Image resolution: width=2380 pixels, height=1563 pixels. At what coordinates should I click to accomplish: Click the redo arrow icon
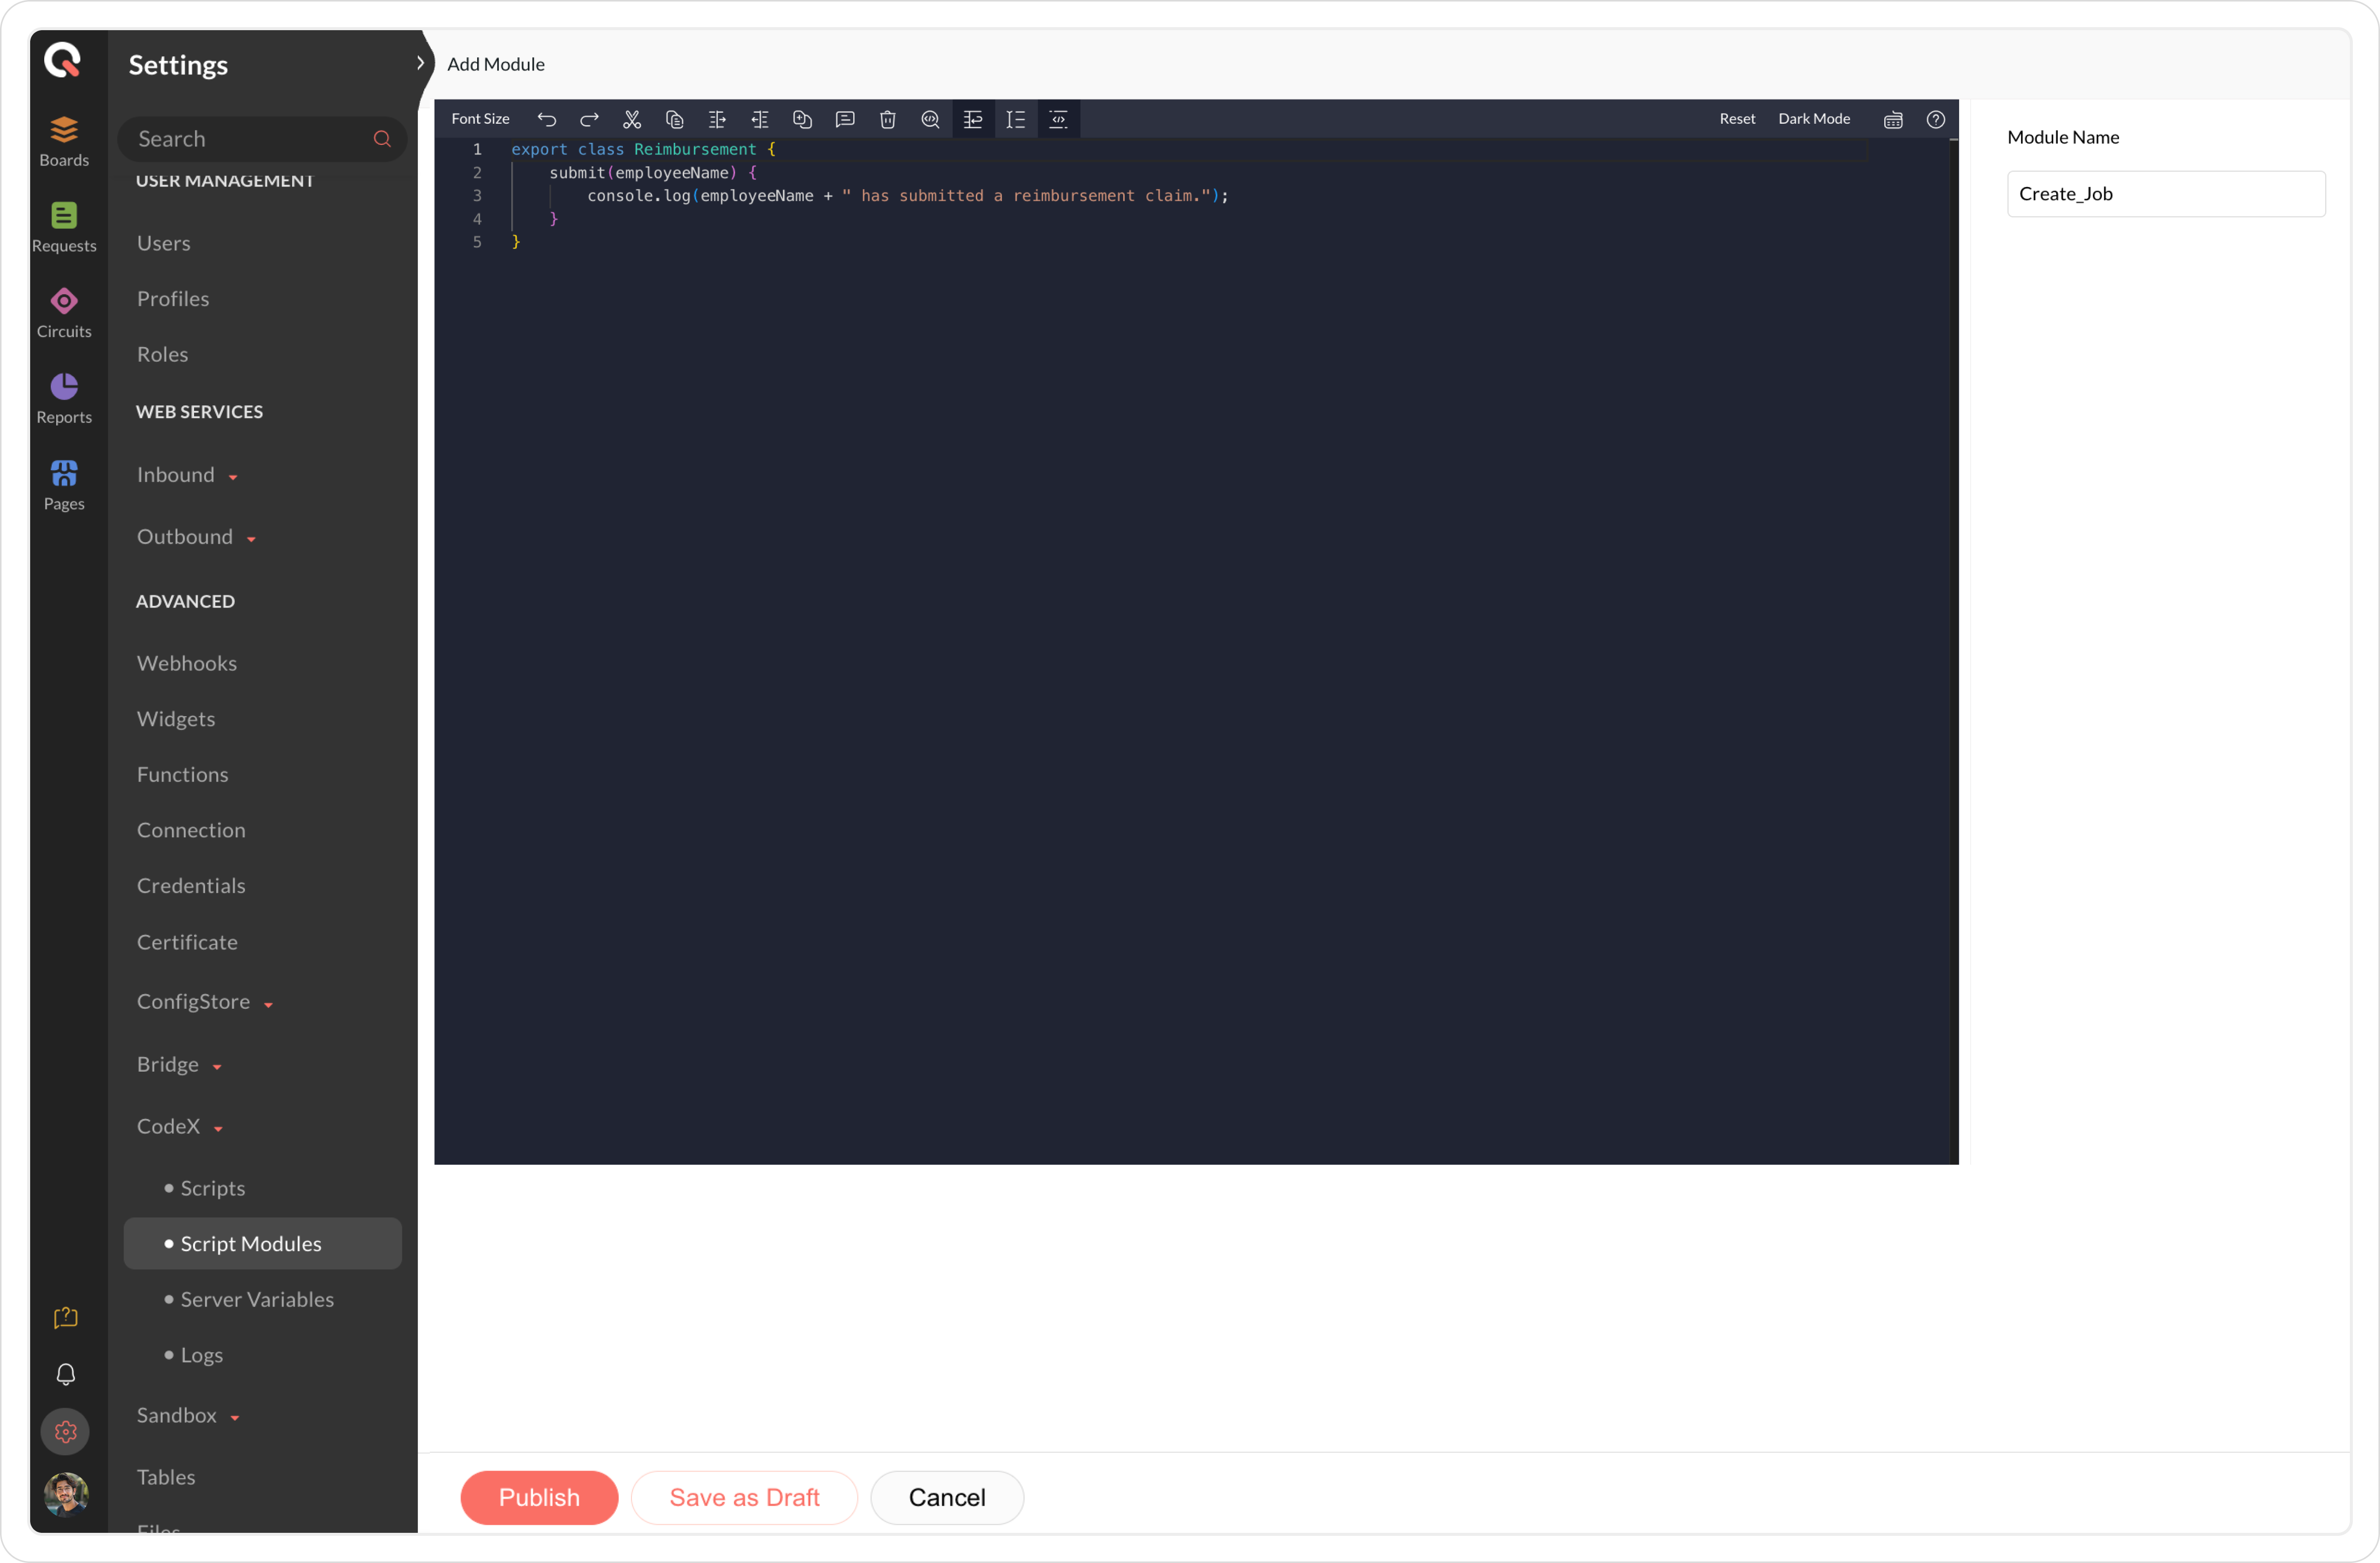(589, 119)
